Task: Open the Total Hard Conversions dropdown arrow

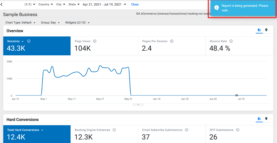Action: [42, 130]
